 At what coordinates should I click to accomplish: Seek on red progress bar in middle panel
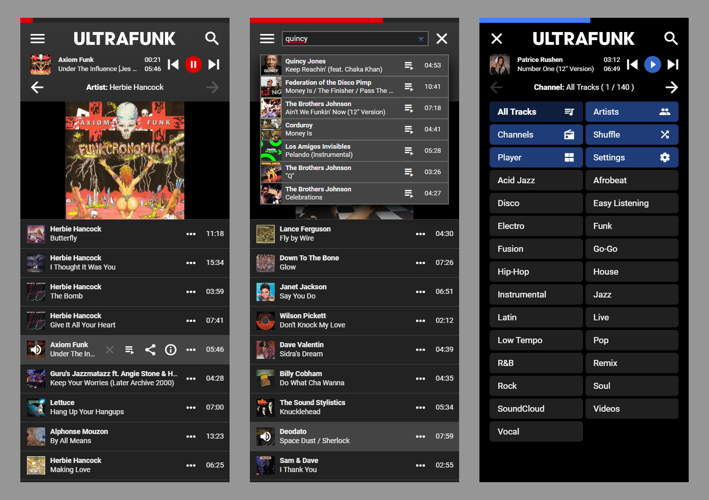coord(354,20)
